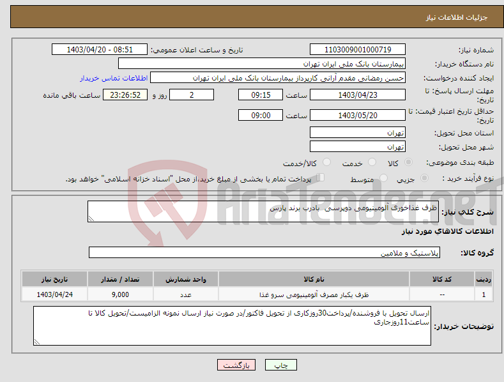Click the نام کالا column header
504x382 pixels.
(314, 279)
